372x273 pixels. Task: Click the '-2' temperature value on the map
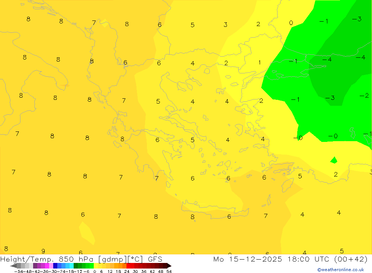364,95
